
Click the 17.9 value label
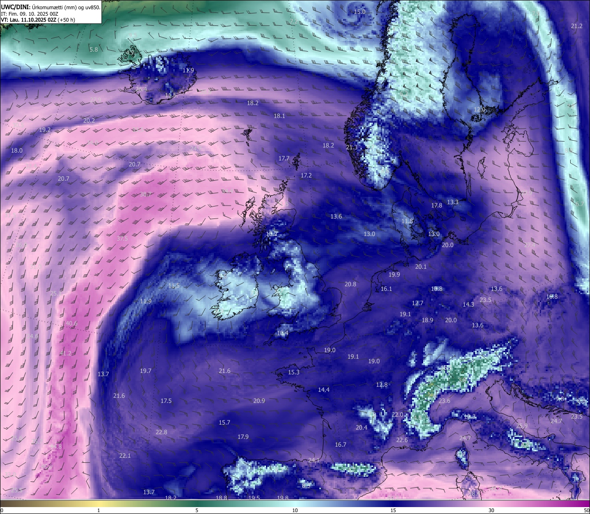pos(243,437)
